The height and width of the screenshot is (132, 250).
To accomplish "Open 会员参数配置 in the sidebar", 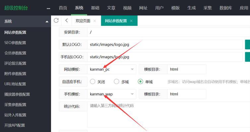I will click(15, 53).
